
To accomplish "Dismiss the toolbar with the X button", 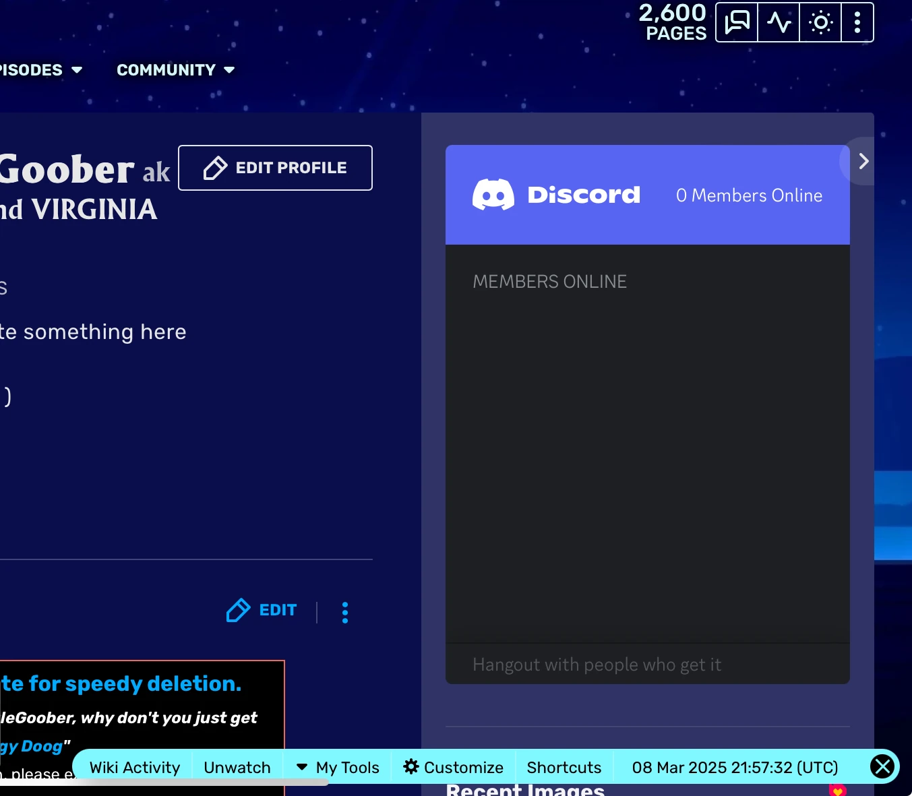I will (x=882, y=766).
